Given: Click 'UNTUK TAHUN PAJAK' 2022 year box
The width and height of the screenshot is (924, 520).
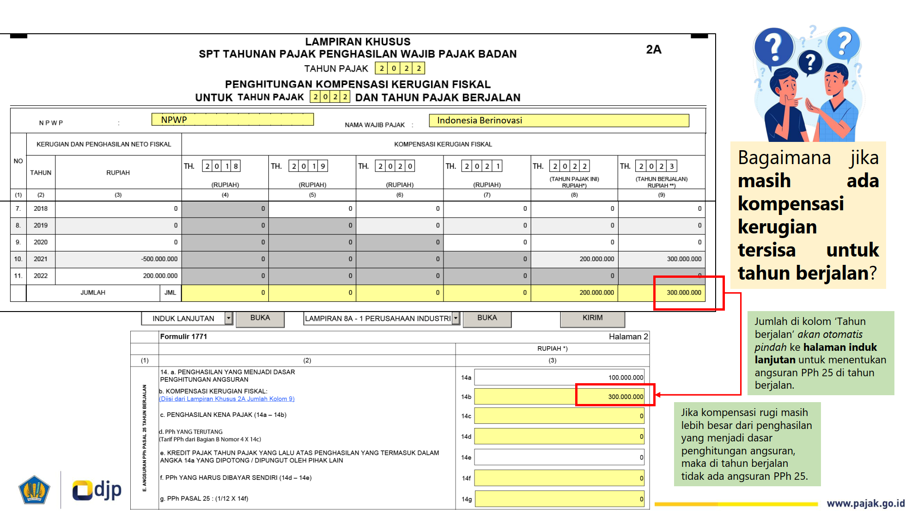Looking at the screenshot, I should 330,97.
